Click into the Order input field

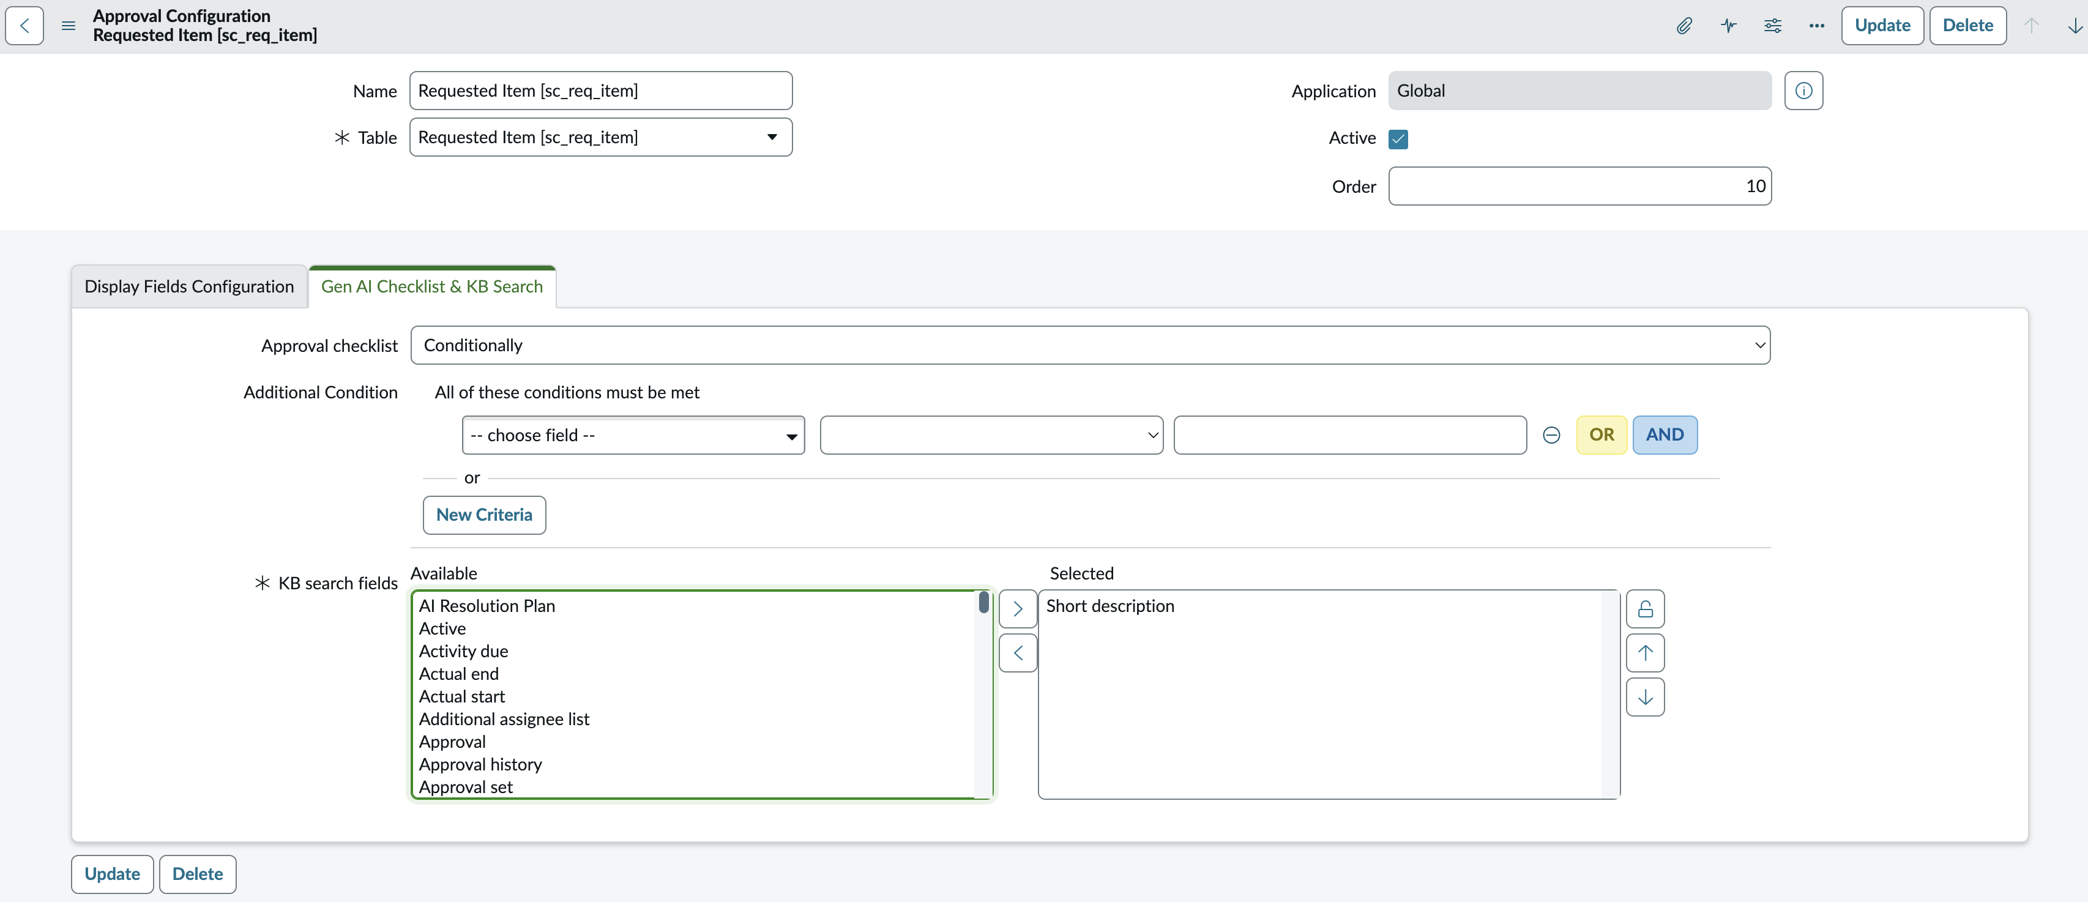[1580, 187]
